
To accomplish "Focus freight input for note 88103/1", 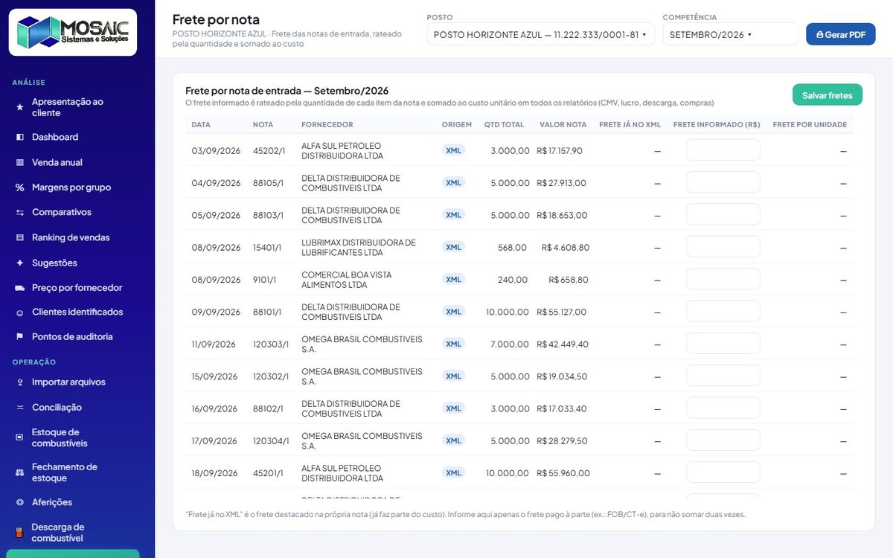I will coord(723,215).
